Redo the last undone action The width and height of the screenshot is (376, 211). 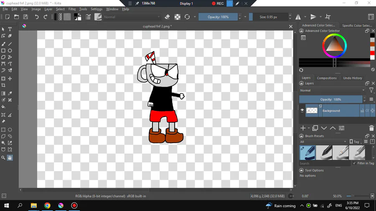45,17
